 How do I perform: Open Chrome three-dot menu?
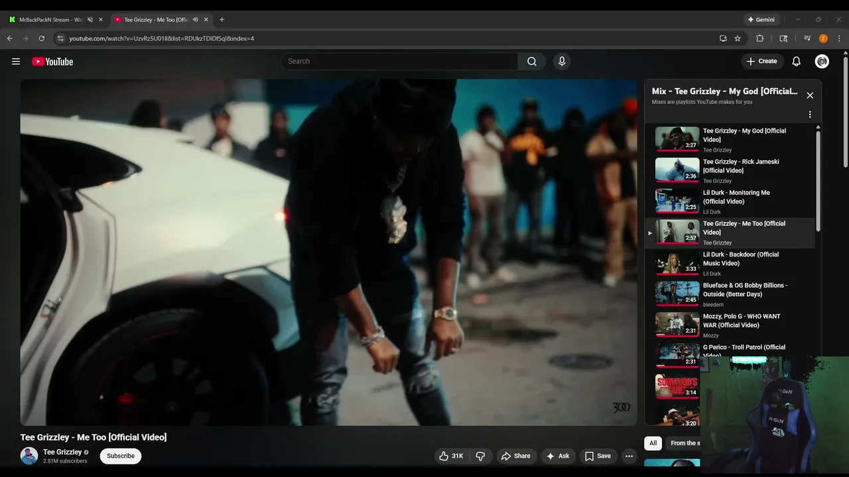click(x=839, y=38)
